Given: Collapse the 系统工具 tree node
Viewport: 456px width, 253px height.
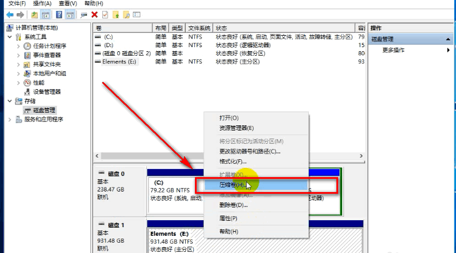Looking at the screenshot, I should coord(10,37).
